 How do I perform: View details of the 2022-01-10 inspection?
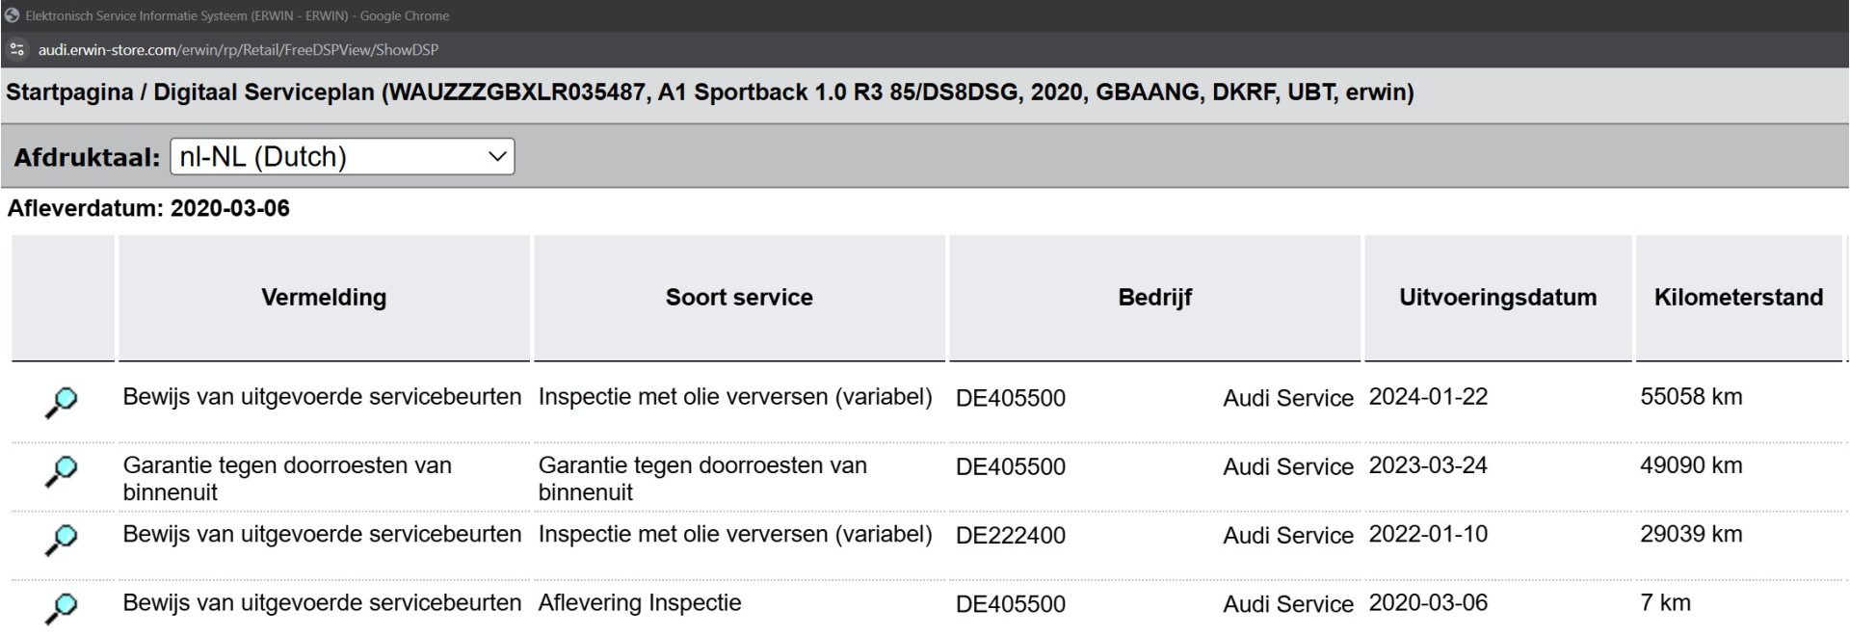pyautogui.click(x=61, y=540)
